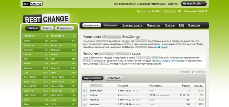Click the Таблица link in the paragraph text
The image size is (229, 107).
coord(156,61)
